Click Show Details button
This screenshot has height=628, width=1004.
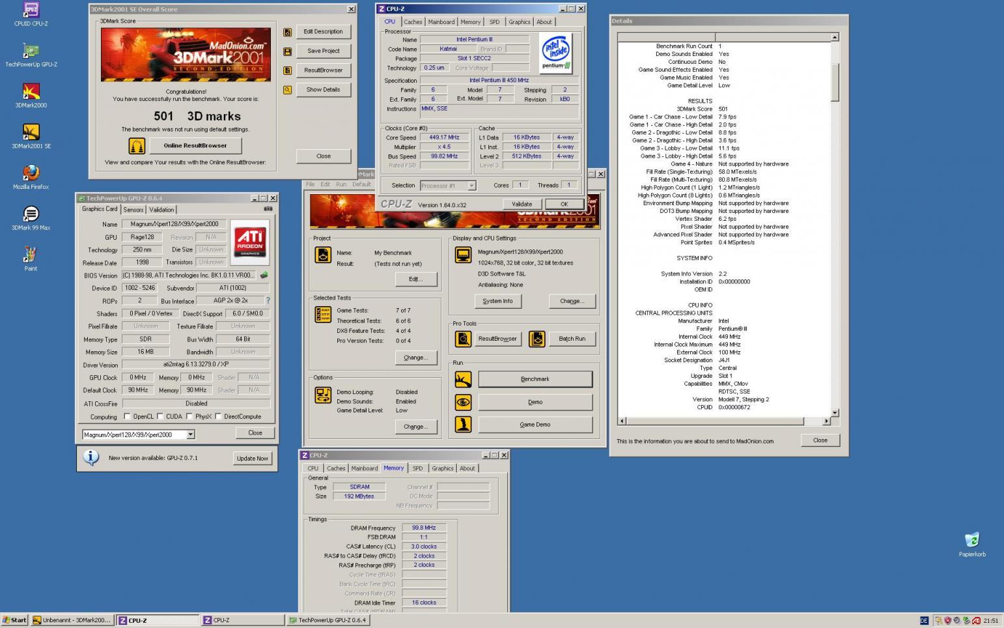pos(324,90)
